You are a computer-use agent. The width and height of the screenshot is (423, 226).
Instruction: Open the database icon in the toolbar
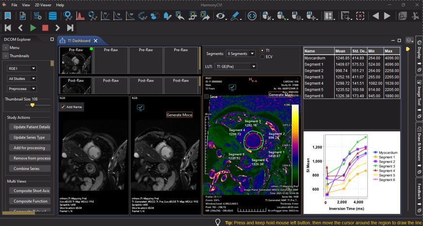[x=52, y=16]
